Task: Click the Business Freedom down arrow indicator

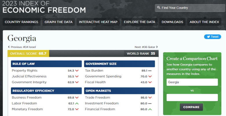Action: coord(77,97)
